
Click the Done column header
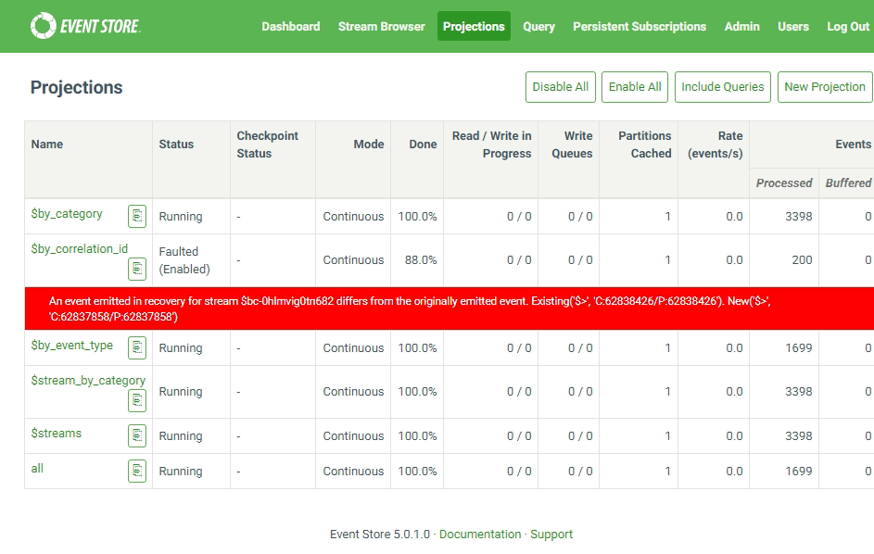coord(423,145)
